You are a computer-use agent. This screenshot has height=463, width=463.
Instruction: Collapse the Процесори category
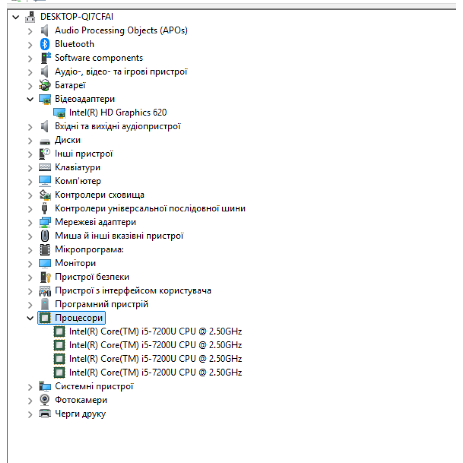pyautogui.click(x=30, y=318)
